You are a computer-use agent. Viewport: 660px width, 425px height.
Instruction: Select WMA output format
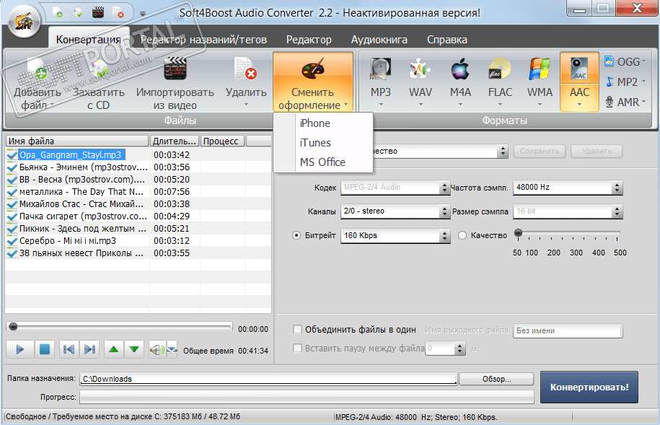click(x=540, y=82)
